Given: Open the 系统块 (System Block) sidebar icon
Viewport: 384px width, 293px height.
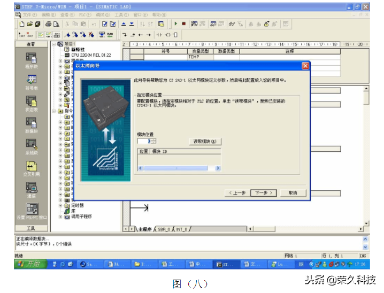Looking at the screenshot, I should point(32,144).
